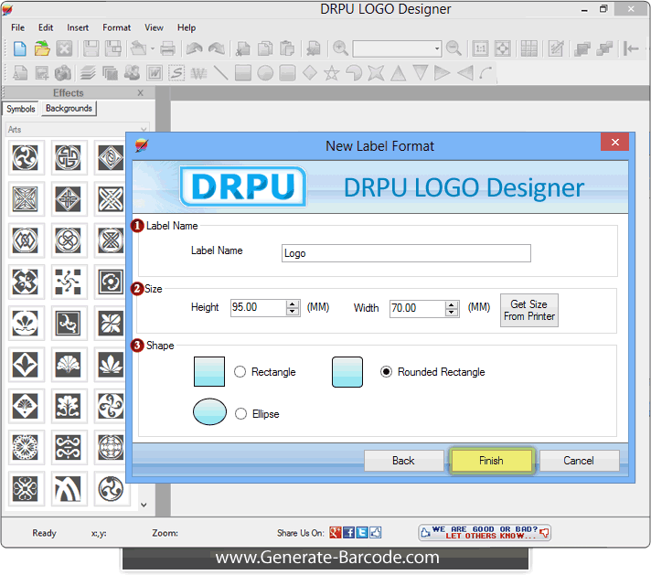This screenshot has width=651, height=575.
Task: Click the symbols panel scroll-down arrow
Action: pyautogui.click(x=144, y=505)
